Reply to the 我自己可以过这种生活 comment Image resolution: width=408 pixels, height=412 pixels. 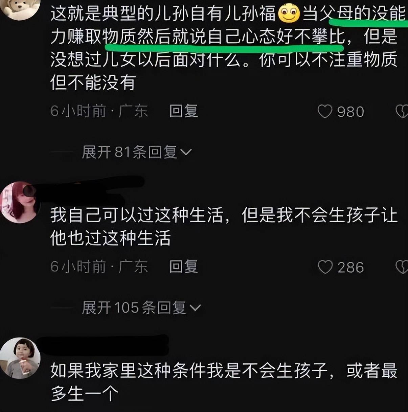pyautogui.click(x=183, y=267)
